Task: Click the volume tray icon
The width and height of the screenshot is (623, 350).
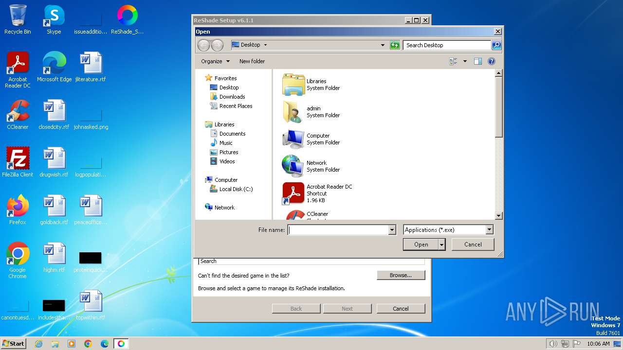Action: 553,344
